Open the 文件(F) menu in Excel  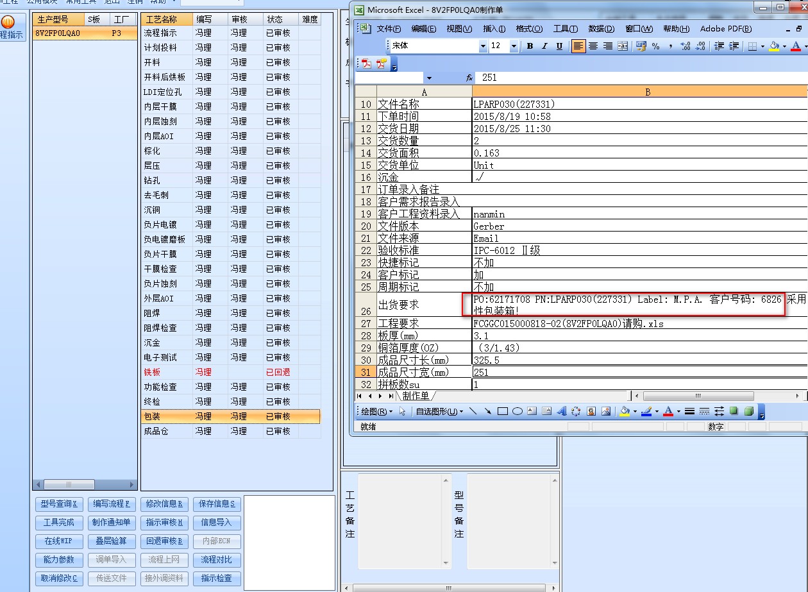tap(389, 29)
